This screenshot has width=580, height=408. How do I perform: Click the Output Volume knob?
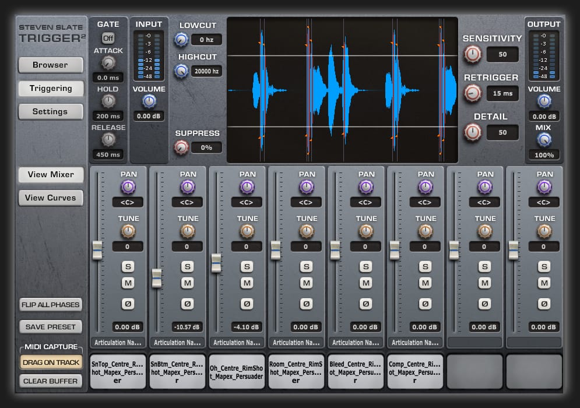coord(544,101)
